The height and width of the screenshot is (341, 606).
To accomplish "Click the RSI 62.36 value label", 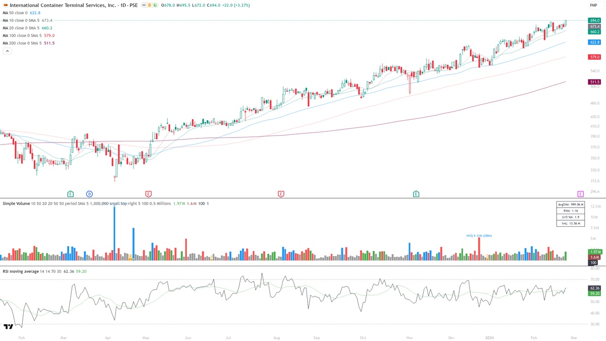I will coord(594,288).
